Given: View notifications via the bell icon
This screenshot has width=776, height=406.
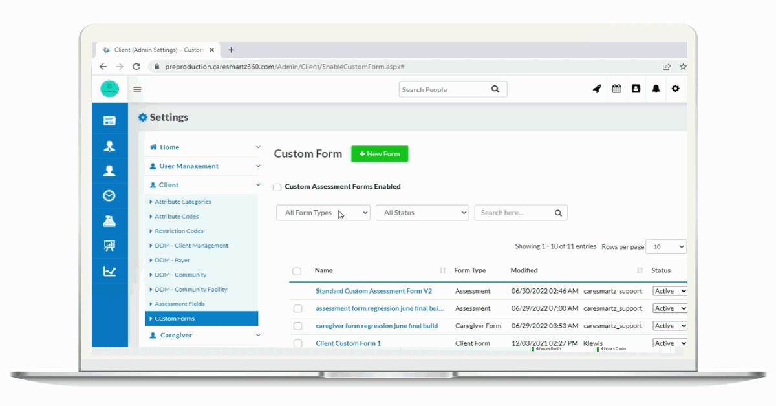Looking at the screenshot, I should click(656, 89).
